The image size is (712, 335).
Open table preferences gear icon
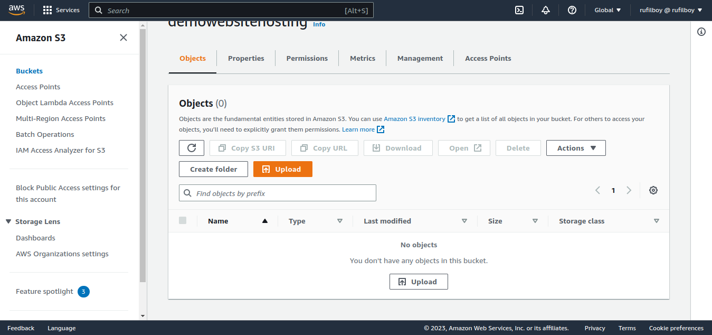(x=653, y=190)
